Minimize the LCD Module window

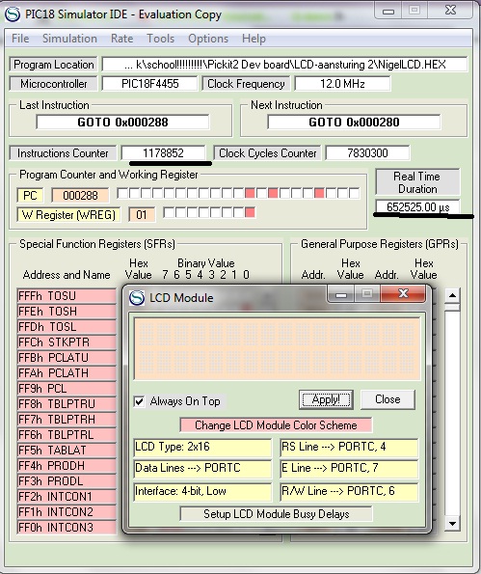pyautogui.click(x=341, y=294)
